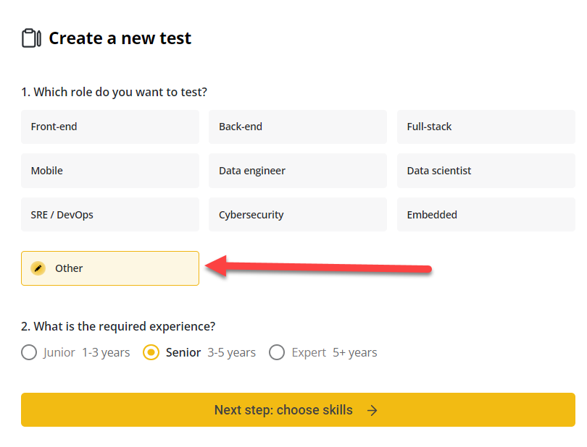
Task: Select the Senior experience radio button
Action: (x=151, y=353)
